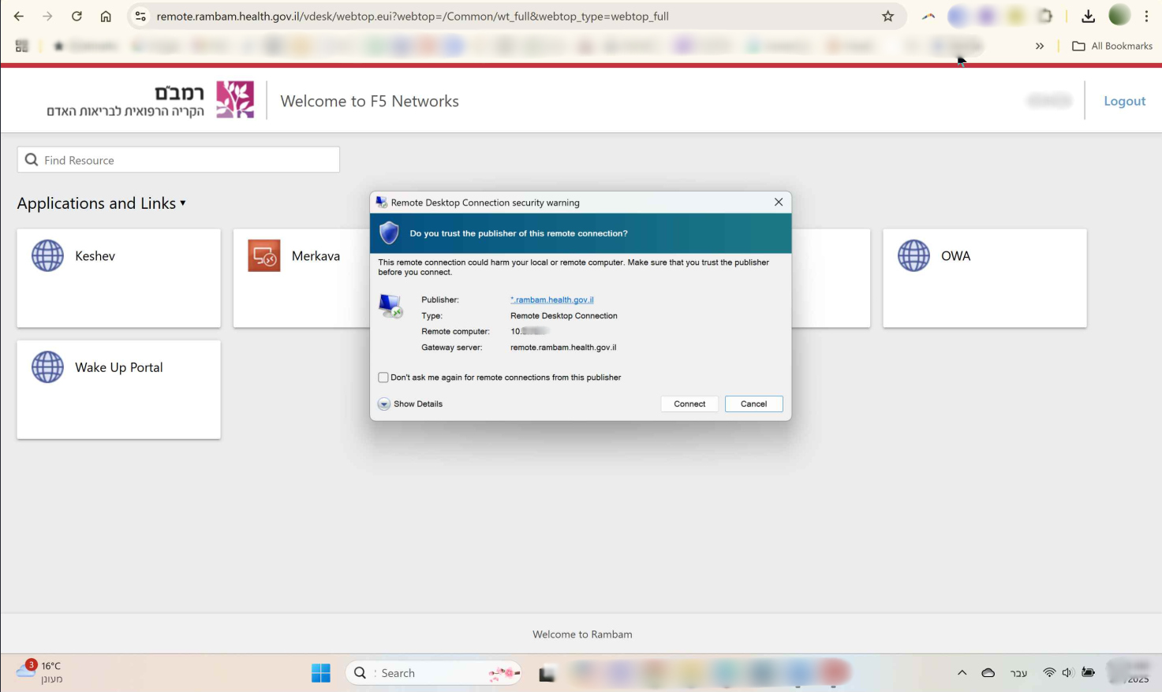1162x692 pixels.
Task: Expand Show Details in dialog
Action: tap(410, 404)
